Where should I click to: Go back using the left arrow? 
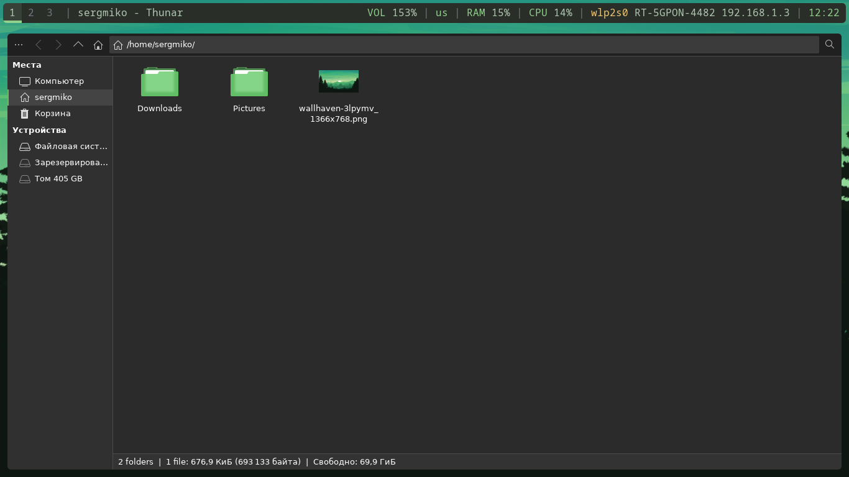click(39, 45)
